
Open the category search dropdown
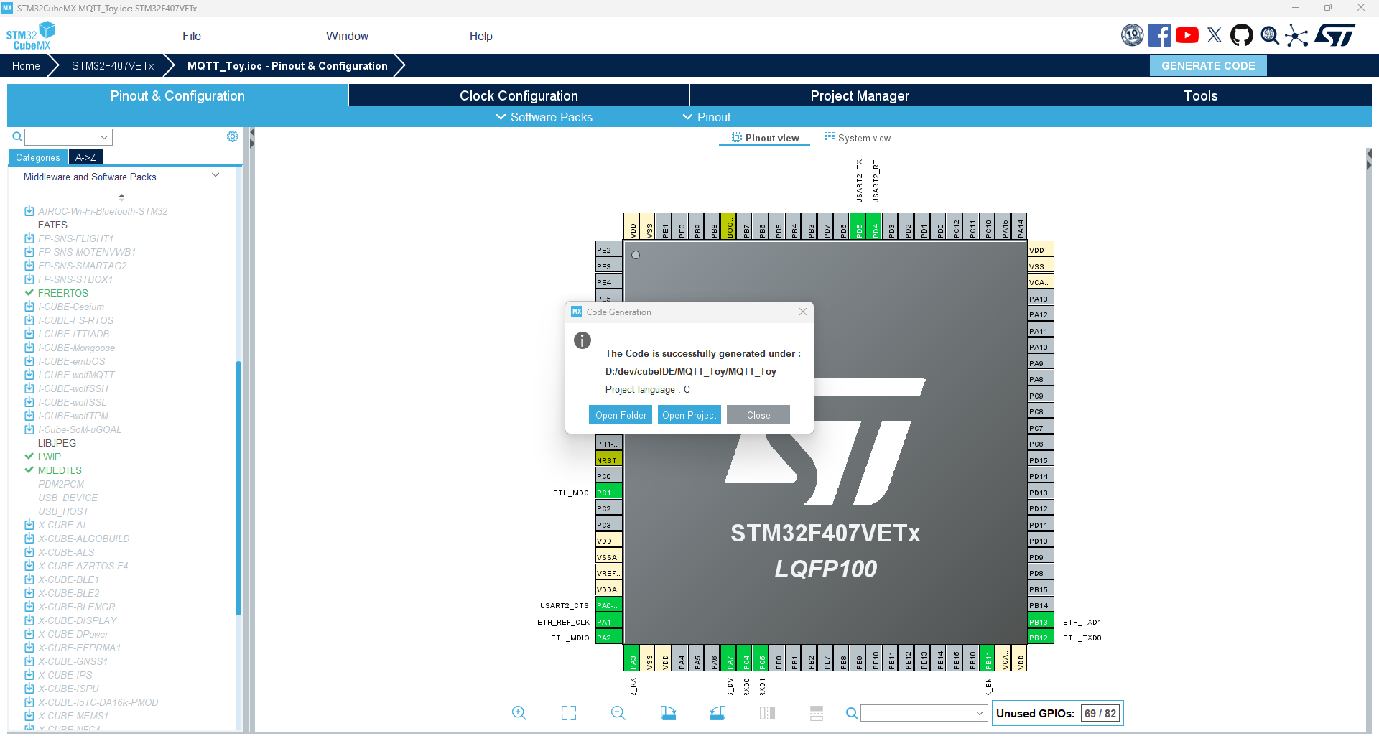coord(69,137)
